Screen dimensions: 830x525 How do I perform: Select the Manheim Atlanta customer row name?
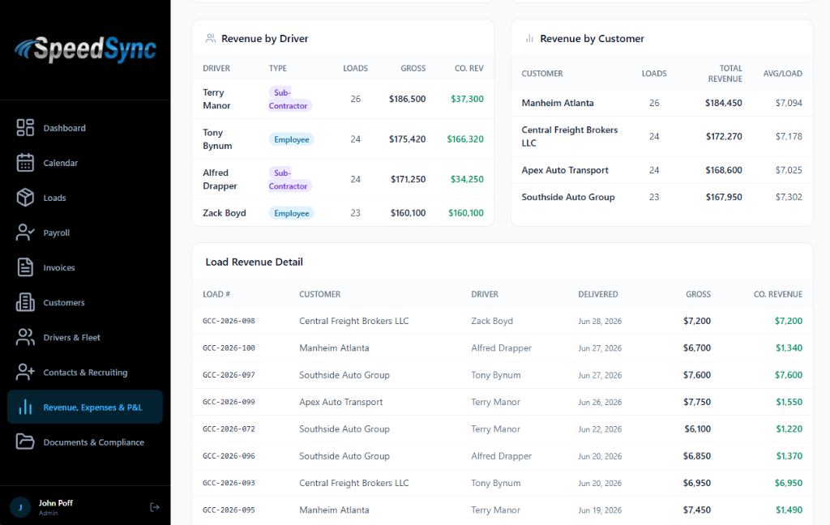click(558, 103)
